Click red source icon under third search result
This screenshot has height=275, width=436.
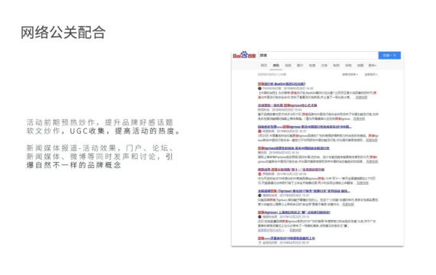260,131
